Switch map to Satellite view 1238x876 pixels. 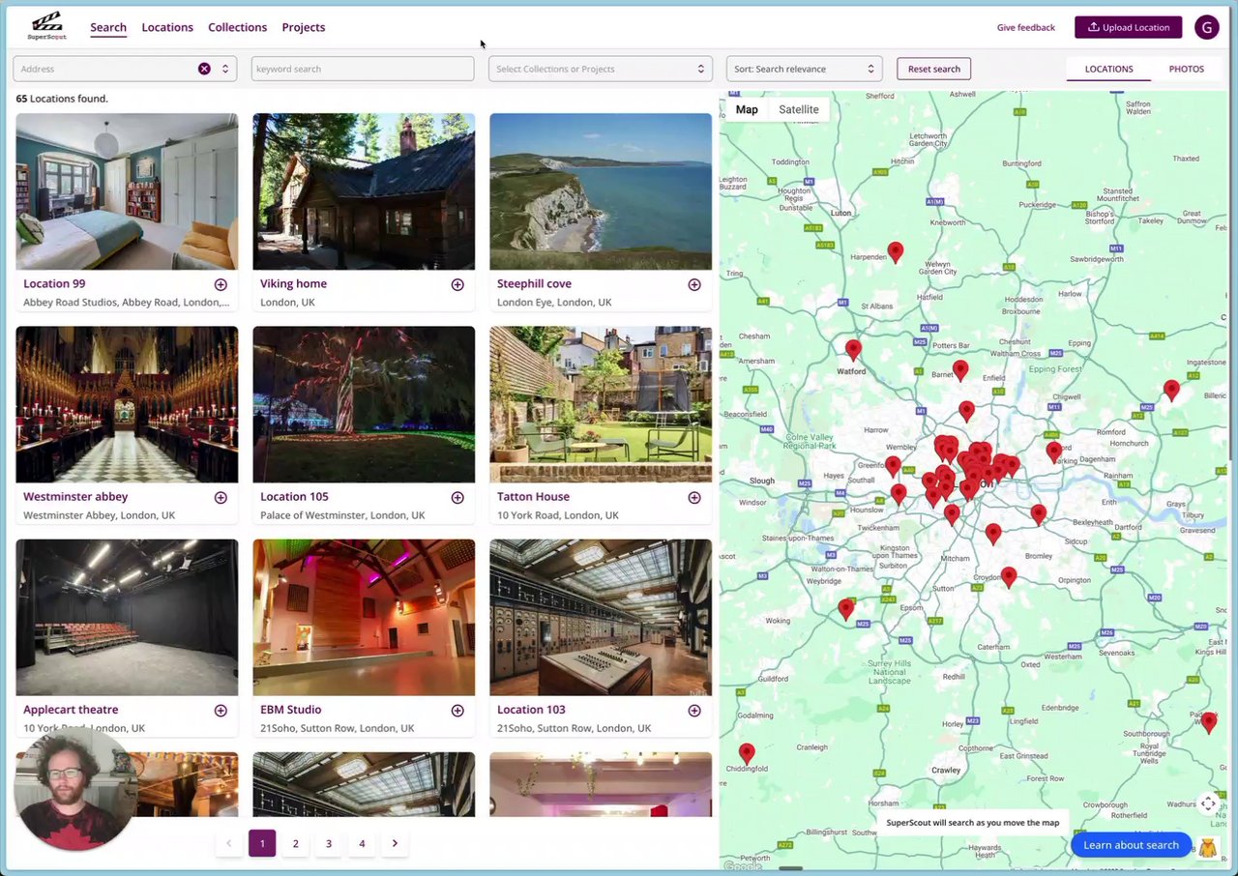coord(799,109)
